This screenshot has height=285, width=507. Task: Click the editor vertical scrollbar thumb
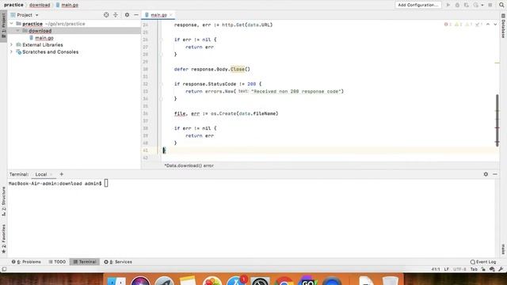(497, 120)
